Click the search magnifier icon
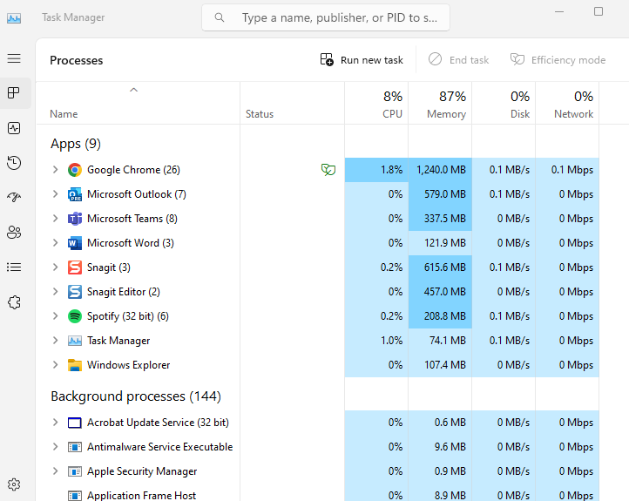The height and width of the screenshot is (501, 629). coord(220,17)
